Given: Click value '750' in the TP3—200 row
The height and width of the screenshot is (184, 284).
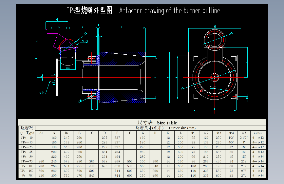Looking at the screenshot, I should [x=66, y=175].
